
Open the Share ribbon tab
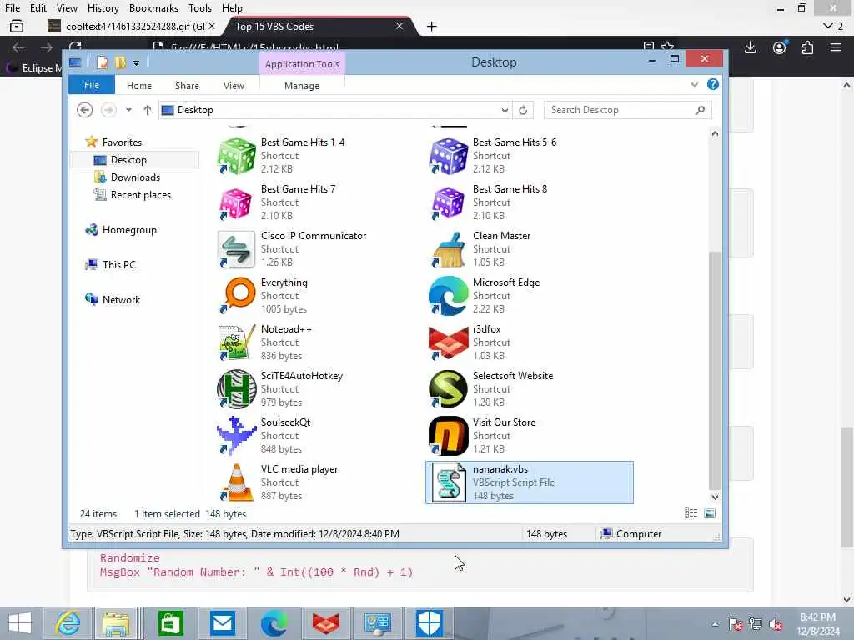(x=187, y=86)
